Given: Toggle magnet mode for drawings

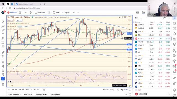Looking at the screenshot, I should click(x=3, y=62).
